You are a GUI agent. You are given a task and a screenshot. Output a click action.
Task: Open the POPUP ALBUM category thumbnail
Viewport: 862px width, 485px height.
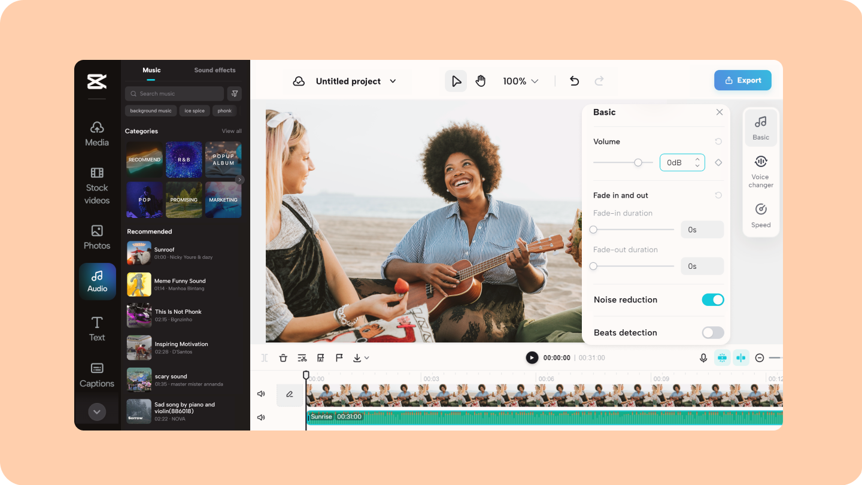223,159
